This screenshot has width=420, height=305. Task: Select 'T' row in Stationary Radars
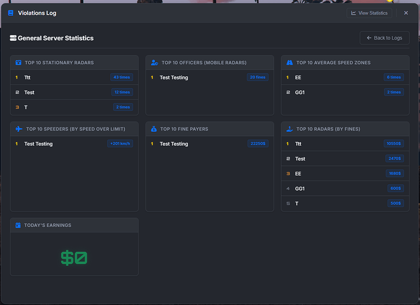(x=74, y=107)
